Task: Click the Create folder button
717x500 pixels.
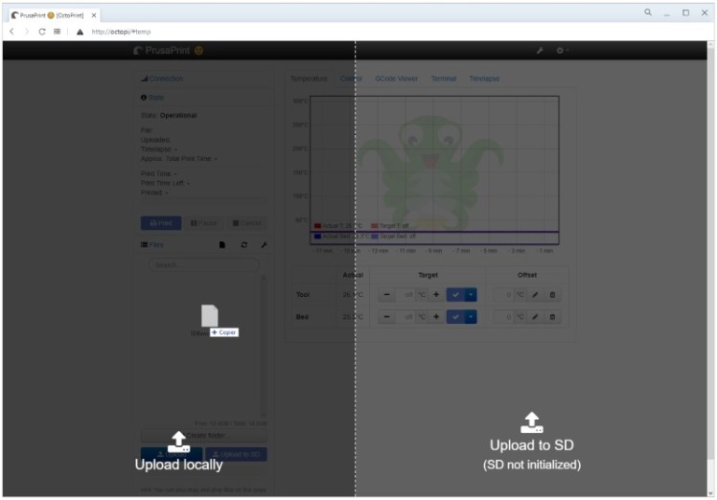Action: pos(203,435)
